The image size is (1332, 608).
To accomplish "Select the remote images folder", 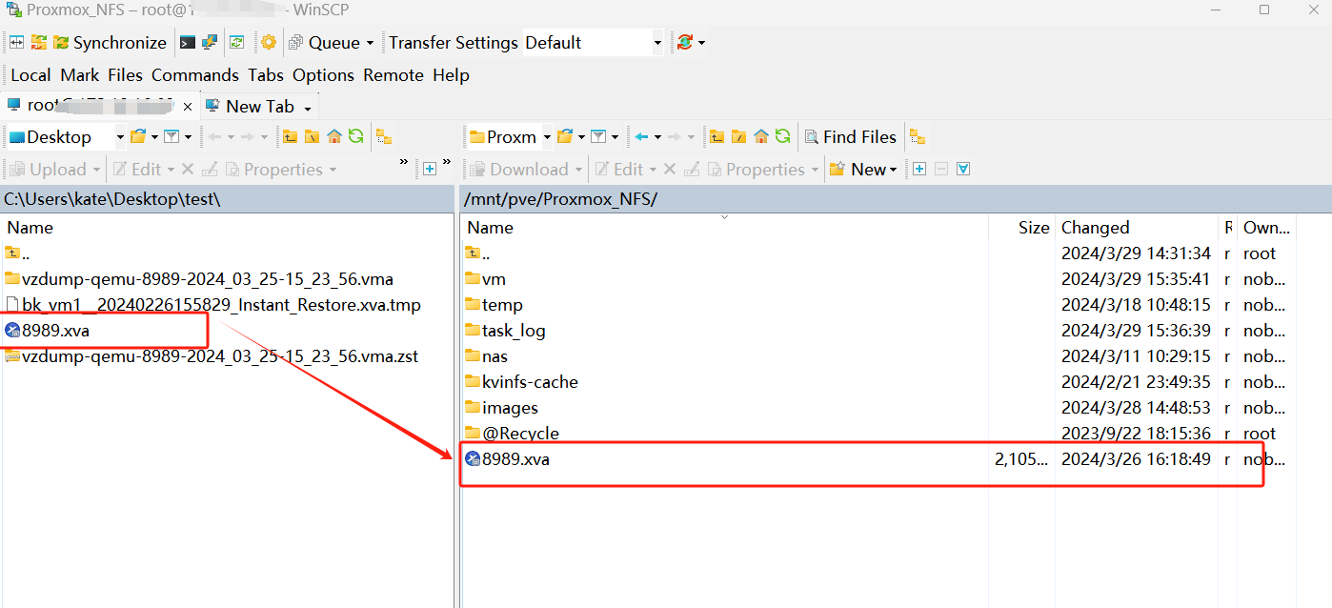I will (x=502, y=408).
